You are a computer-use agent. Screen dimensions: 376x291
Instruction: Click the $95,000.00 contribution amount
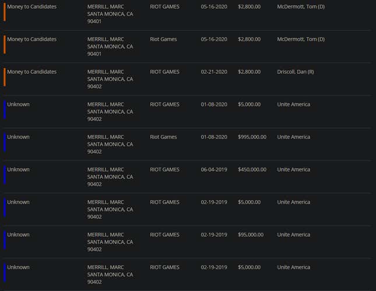click(x=251, y=235)
